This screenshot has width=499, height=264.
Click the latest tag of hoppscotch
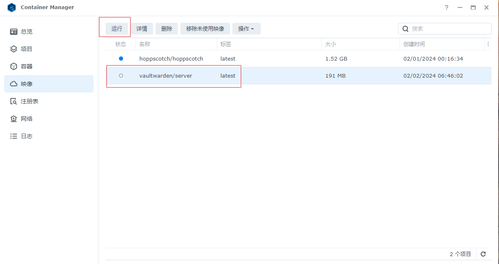(x=228, y=59)
